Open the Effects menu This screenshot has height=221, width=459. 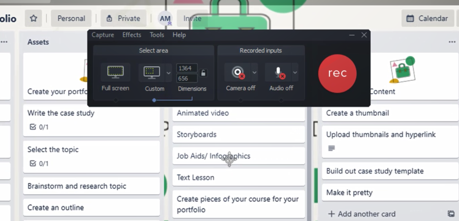pos(132,35)
